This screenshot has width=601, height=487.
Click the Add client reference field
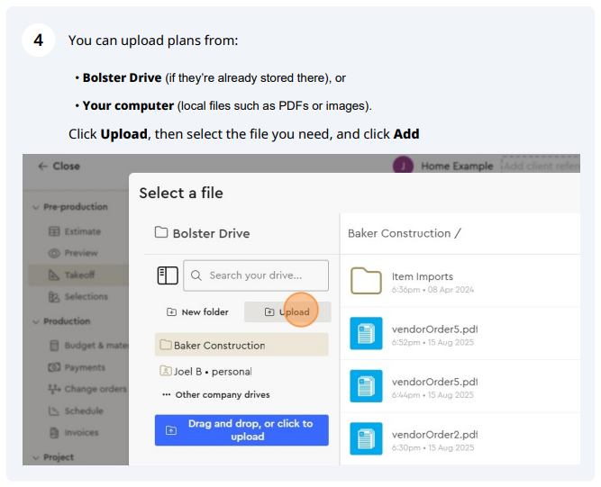[x=541, y=165]
